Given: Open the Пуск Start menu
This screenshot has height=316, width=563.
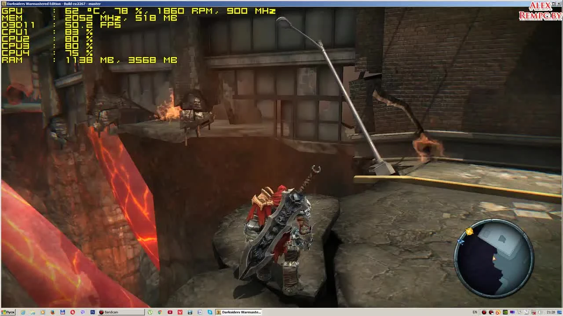Looking at the screenshot, I should point(7,312).
